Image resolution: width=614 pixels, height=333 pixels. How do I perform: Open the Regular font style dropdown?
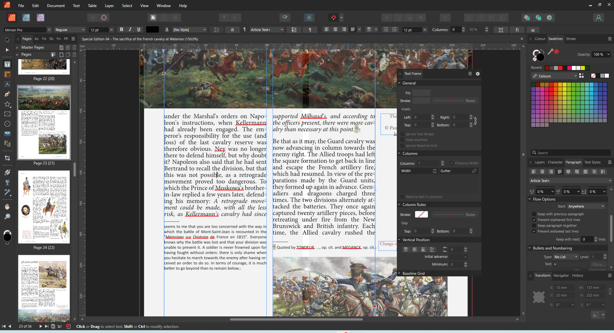pyautogui.click(x=83, y=30)
